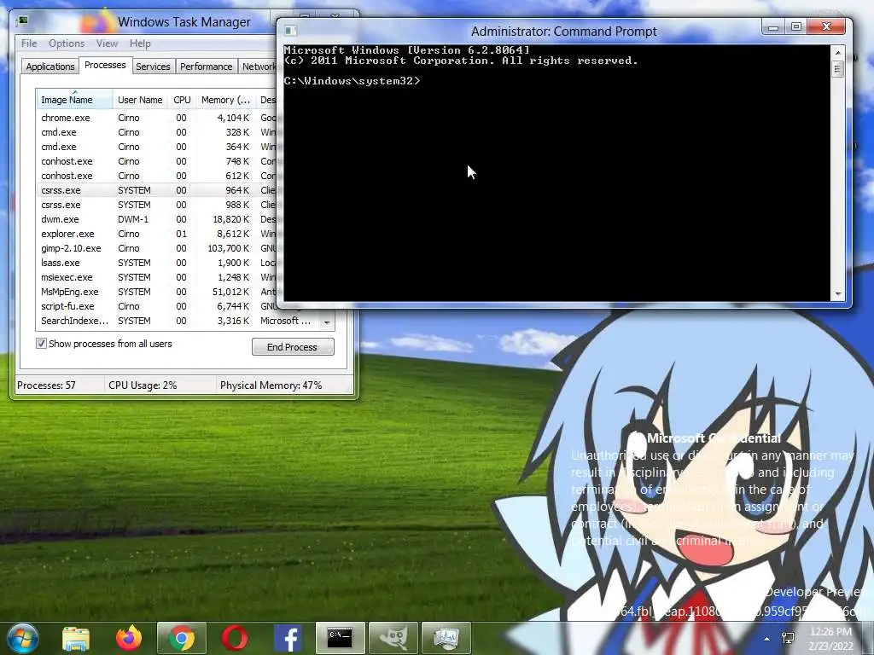Maximize the Command Prompt window
The image size is (874, 655).
click(x=796, y=27)
